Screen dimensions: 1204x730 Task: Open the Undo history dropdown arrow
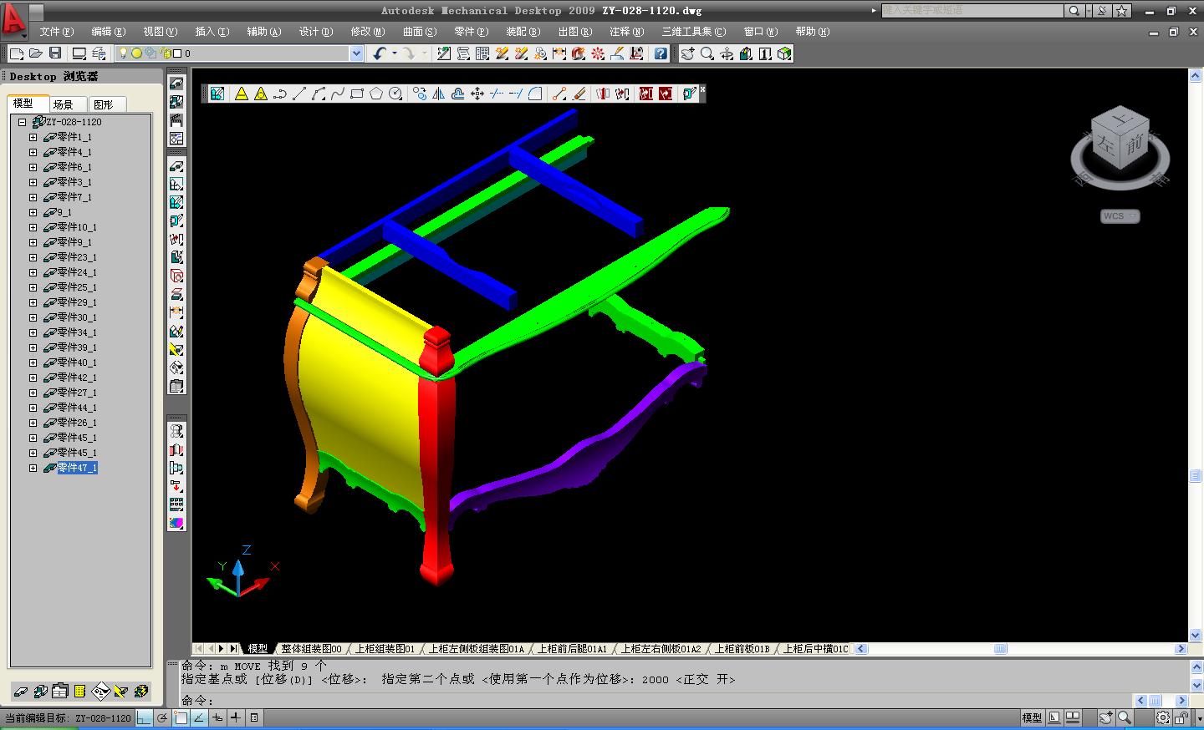coord(394,53)
